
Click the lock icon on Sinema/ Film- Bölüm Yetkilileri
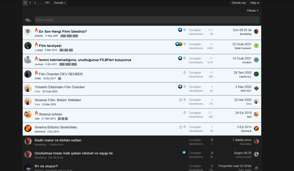[x=181, y=100]
